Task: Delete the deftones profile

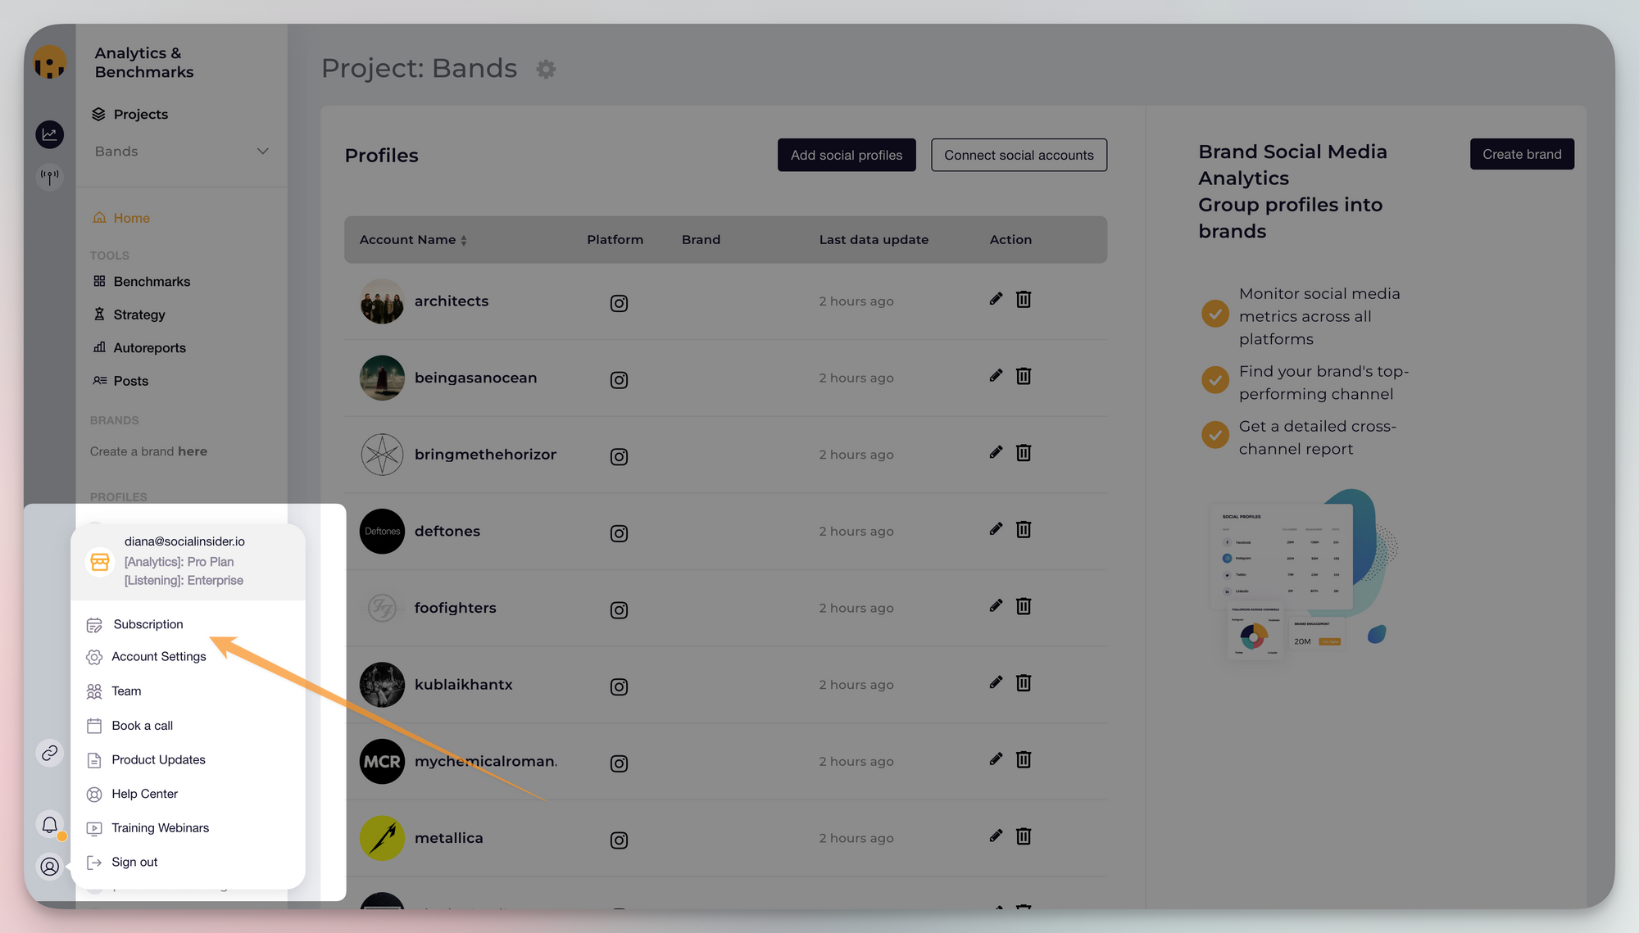Action: pos(1024,529)
